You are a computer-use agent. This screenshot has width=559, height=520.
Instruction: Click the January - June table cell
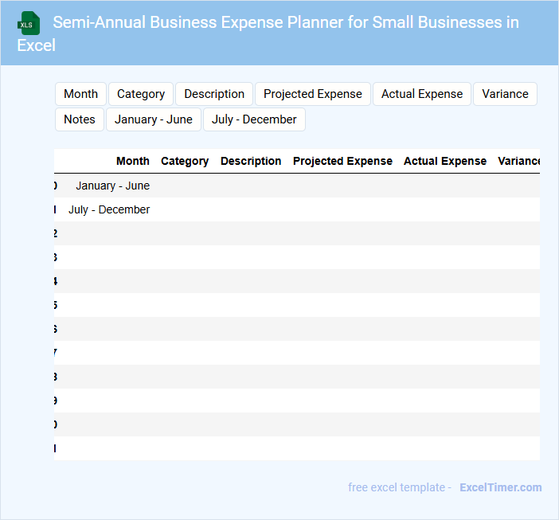(x=112, y=186)
